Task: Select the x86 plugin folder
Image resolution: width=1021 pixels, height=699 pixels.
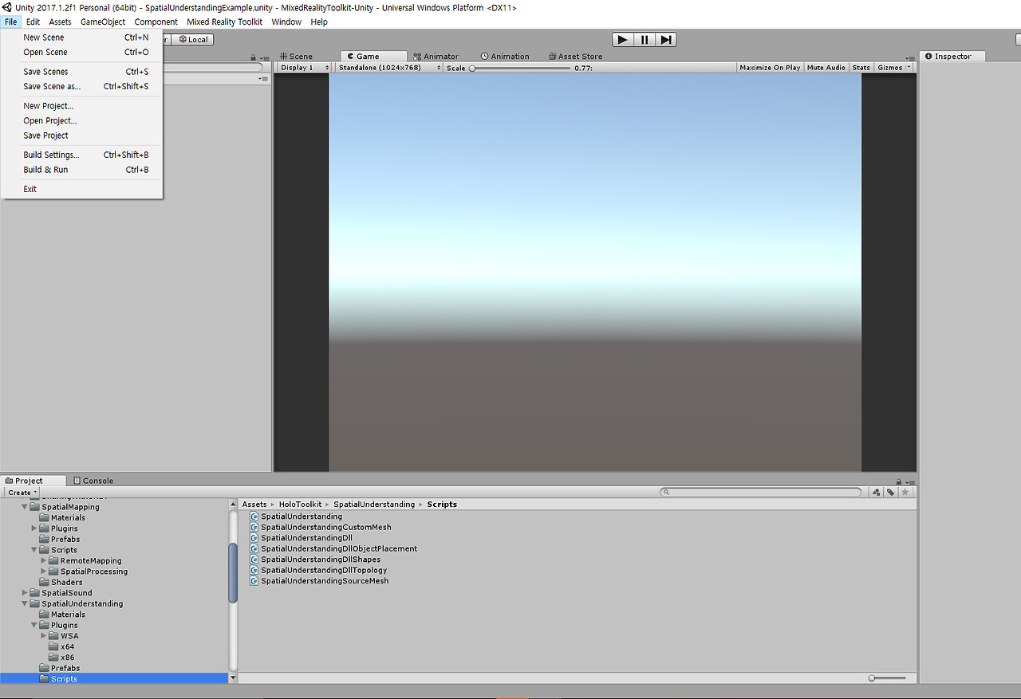Action: [x=61, y=658]
